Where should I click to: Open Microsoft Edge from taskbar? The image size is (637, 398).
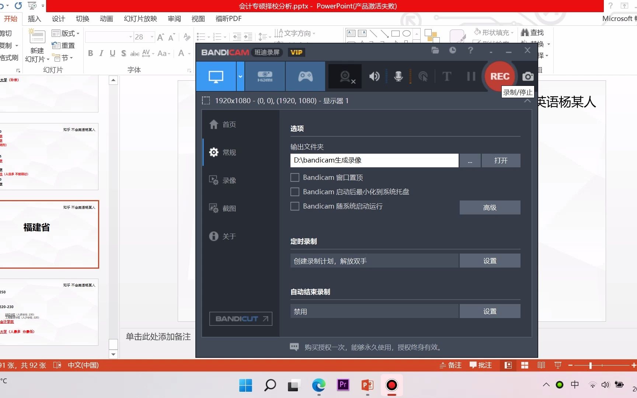tap(318, 385)
